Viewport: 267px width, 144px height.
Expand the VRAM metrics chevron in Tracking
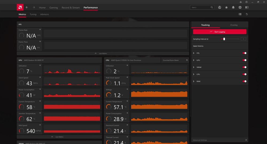(x=194, y=67)
